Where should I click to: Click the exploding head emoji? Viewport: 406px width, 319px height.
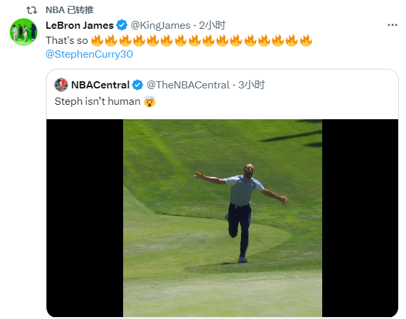[149, 102]
